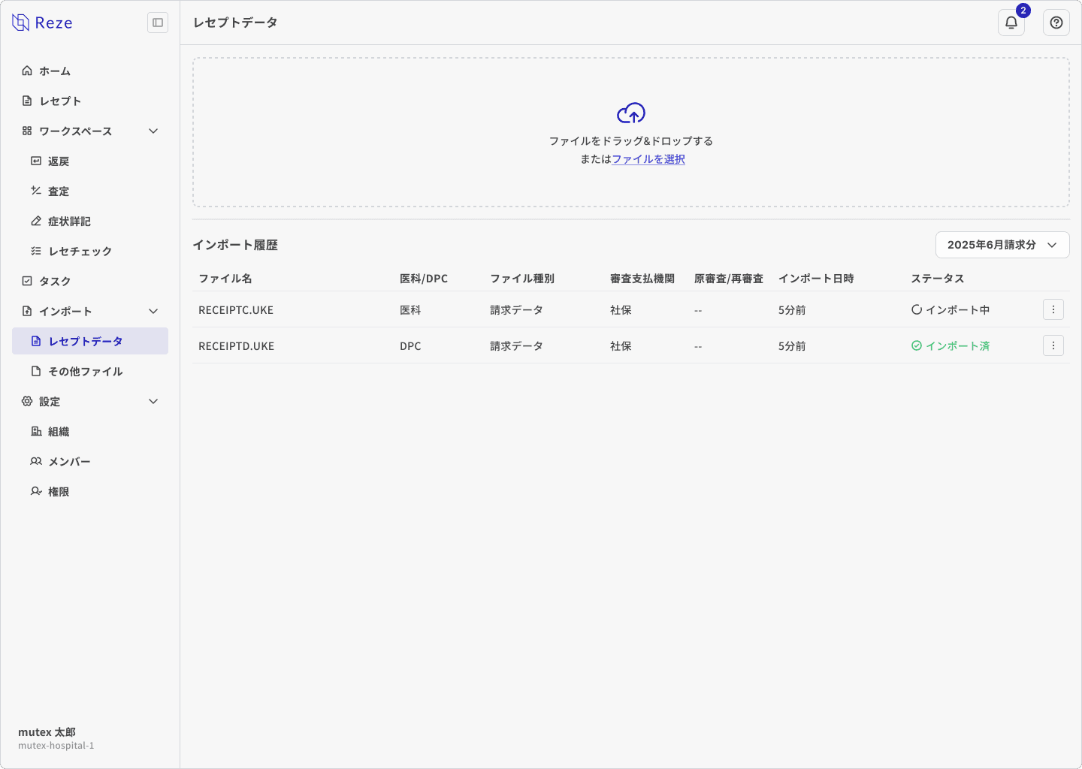The image size is (1082, 769).
Task: Click the レセチェック checklist icon
Action: point(36,251)
